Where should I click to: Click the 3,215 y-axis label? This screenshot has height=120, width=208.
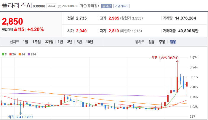[194, 77]
